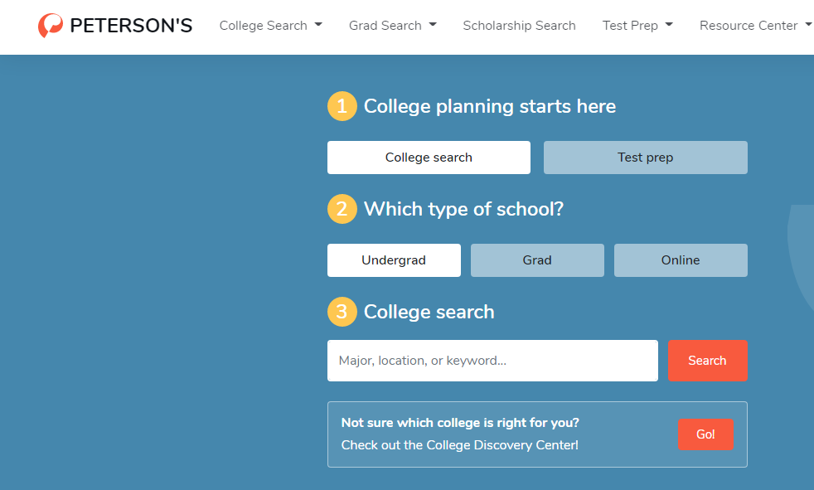Click the yellow step 2 circle

tap(342, 209)
